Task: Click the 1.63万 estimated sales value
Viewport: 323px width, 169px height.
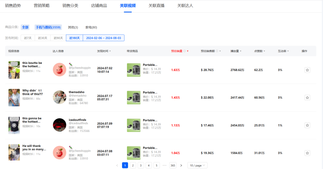Action: coord(176,70)
